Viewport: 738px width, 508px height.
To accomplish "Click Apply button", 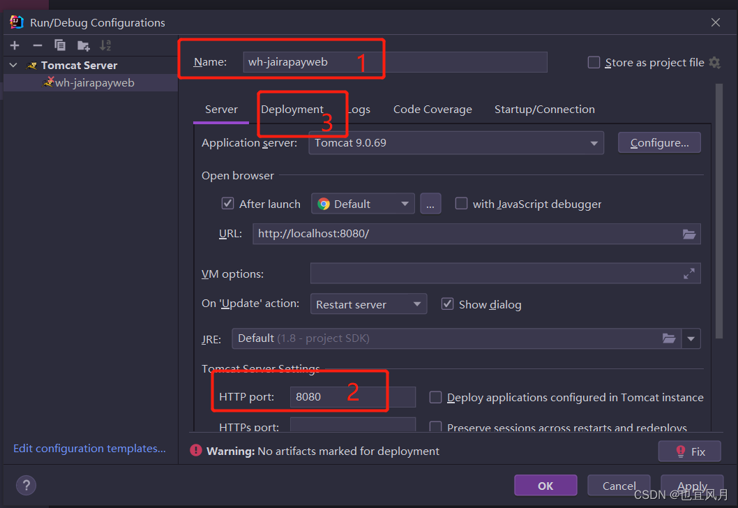I will [692, 486].
